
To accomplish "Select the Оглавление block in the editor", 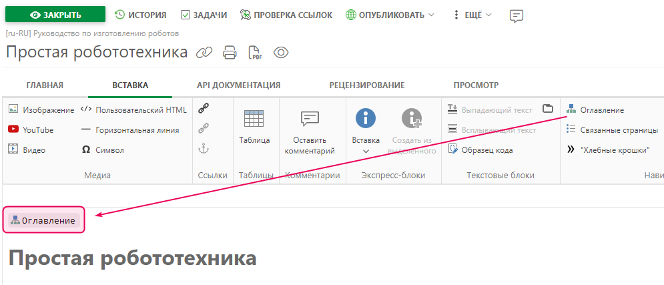I will (x=44, y=220).
